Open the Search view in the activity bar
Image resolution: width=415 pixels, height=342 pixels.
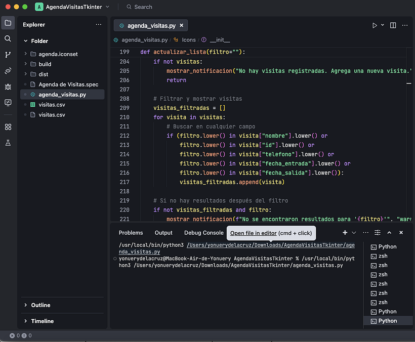(x=8, y=38)
